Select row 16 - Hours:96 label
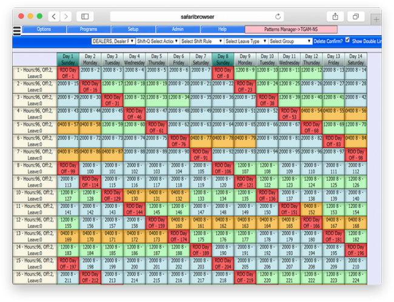 pyautogui.click(x=35, y=277)
